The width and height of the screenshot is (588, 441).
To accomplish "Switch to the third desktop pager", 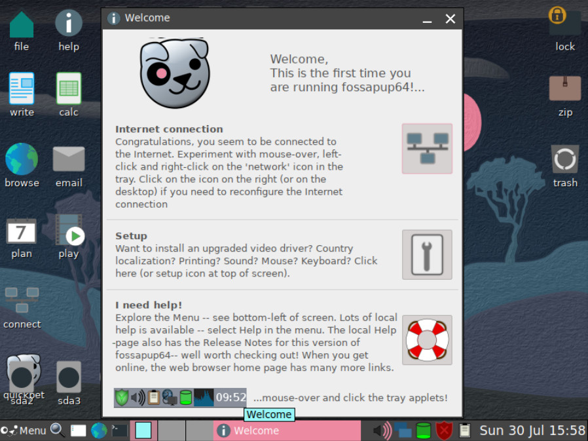I will pos(200,431).
